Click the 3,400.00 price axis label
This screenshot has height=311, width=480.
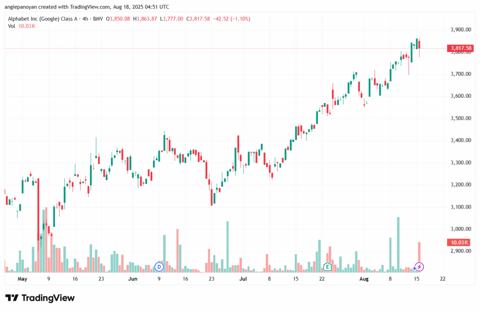click(x=461, y=140)
